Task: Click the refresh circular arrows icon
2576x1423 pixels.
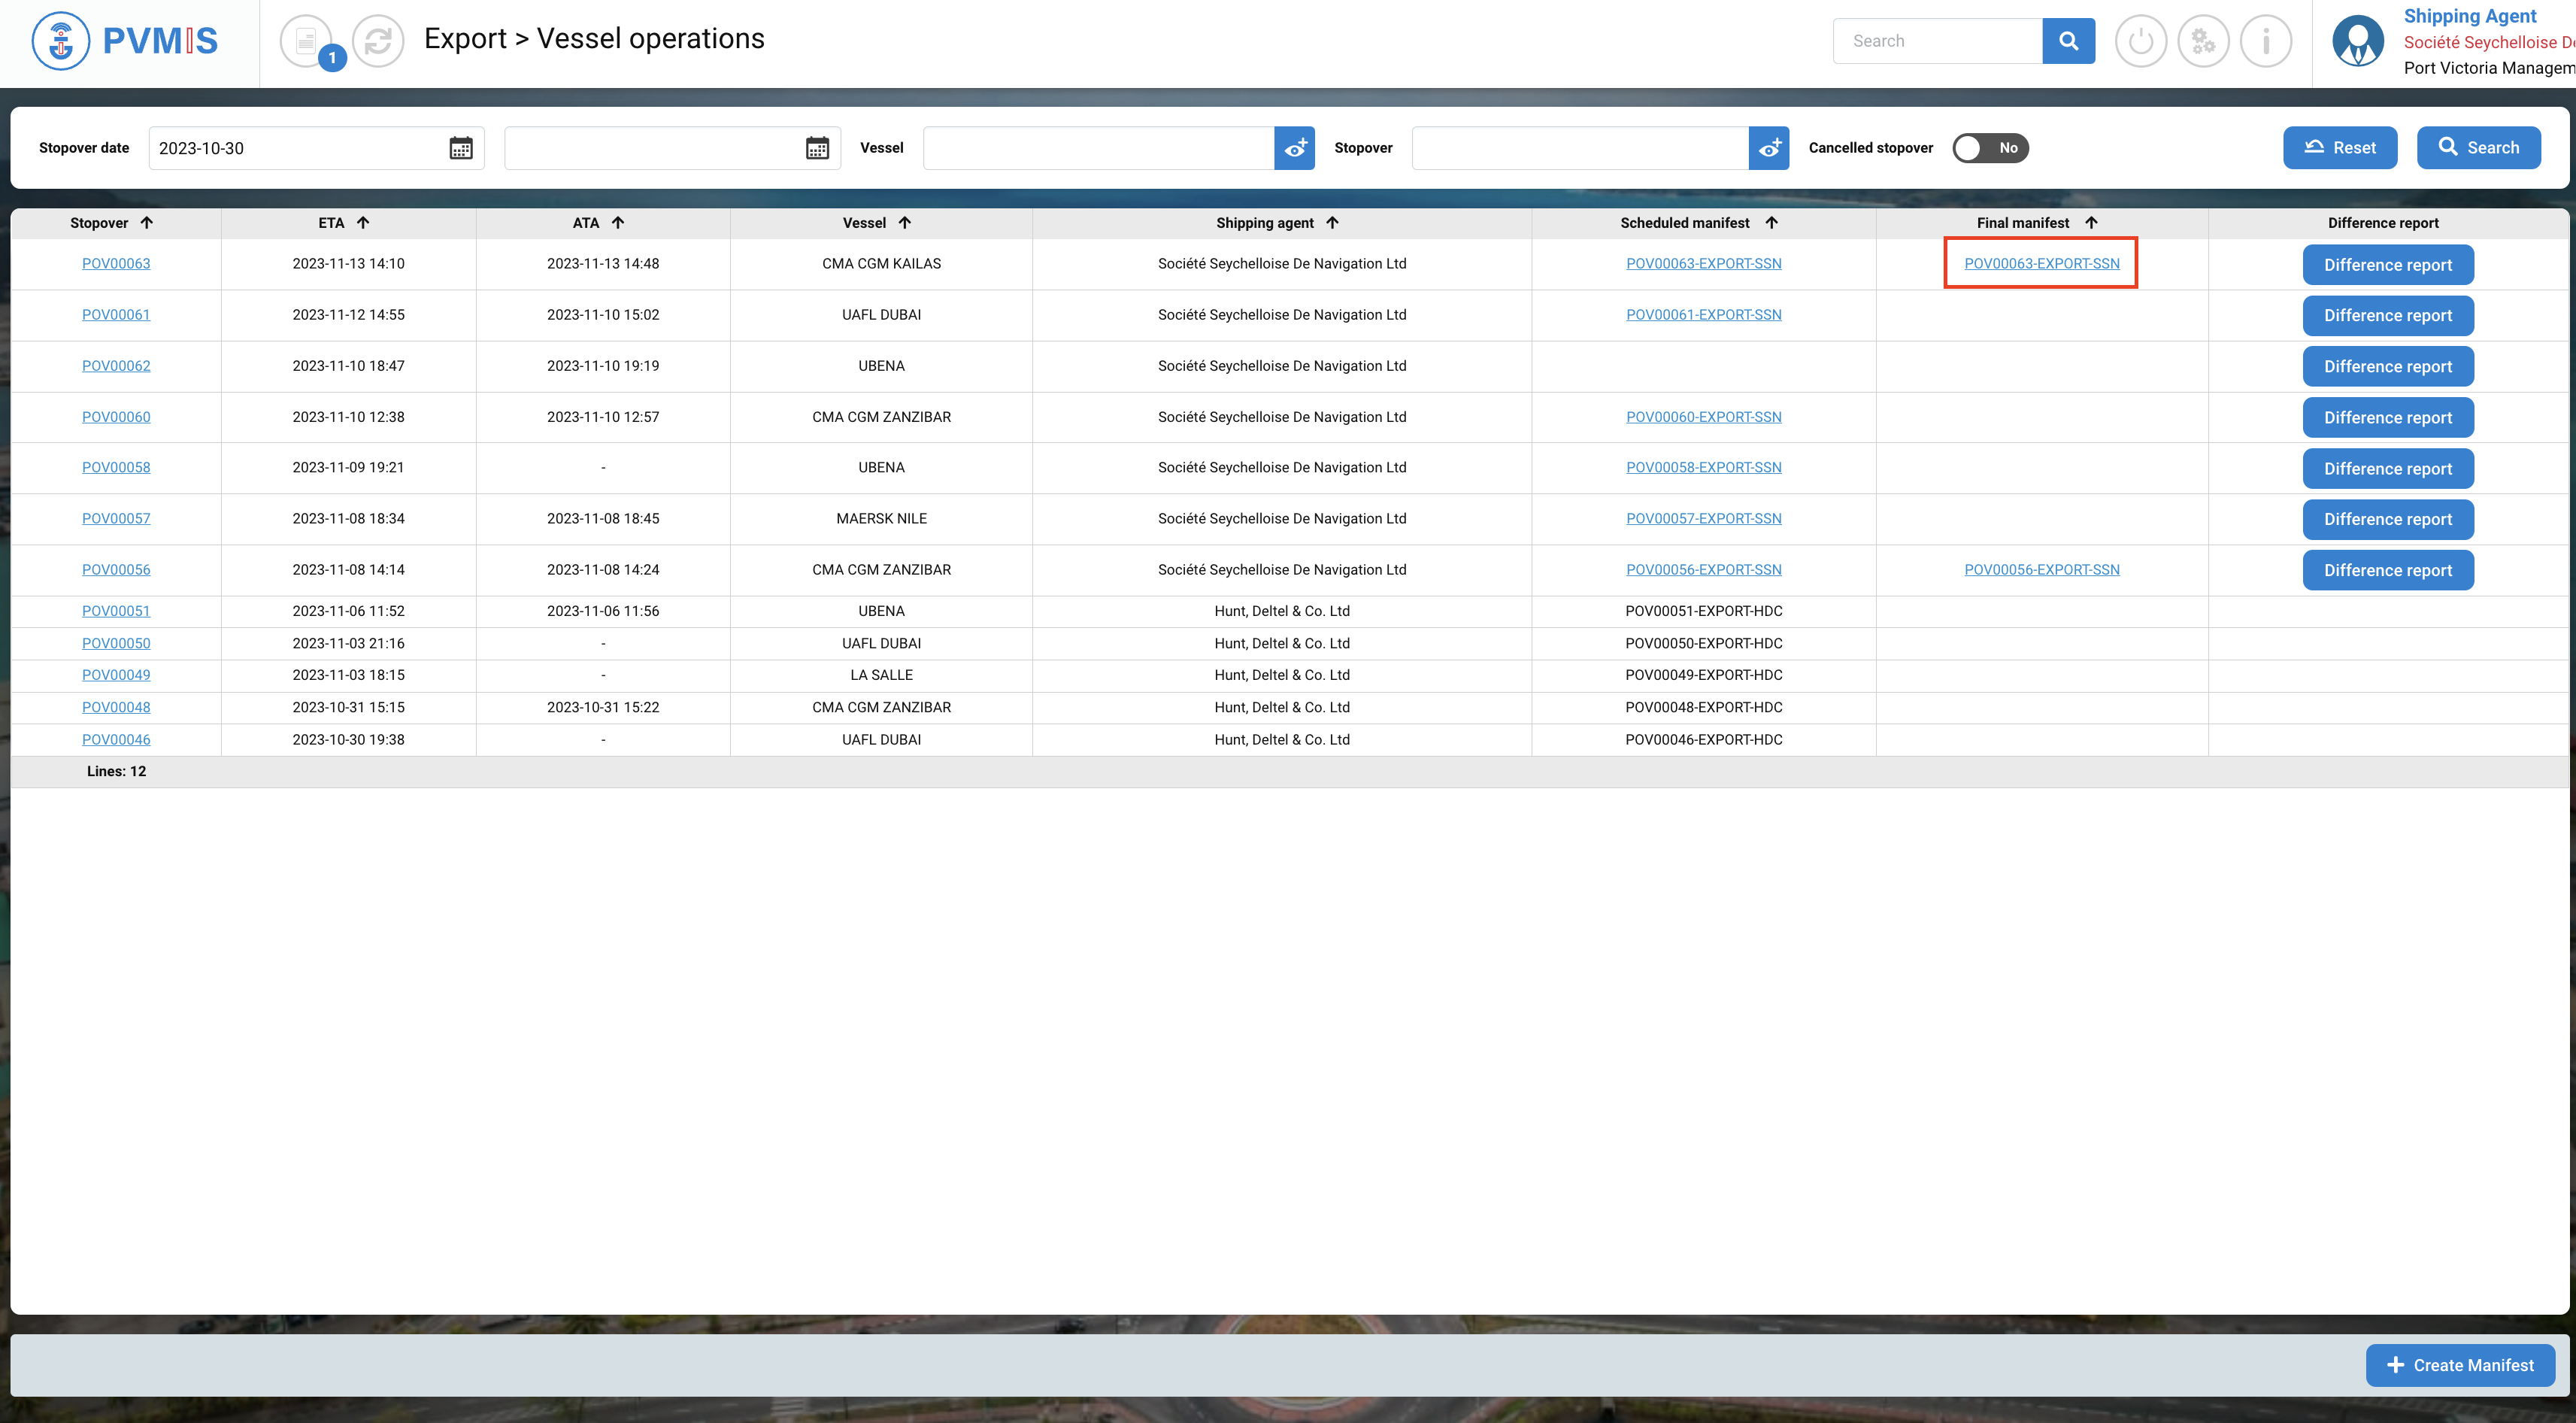Action: (x=378, y=41)
